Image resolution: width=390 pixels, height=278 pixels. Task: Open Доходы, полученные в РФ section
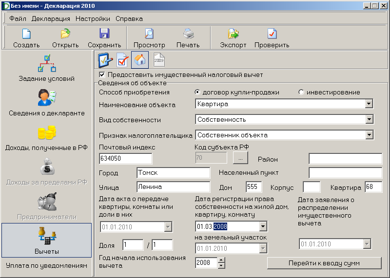pos(47,137)
